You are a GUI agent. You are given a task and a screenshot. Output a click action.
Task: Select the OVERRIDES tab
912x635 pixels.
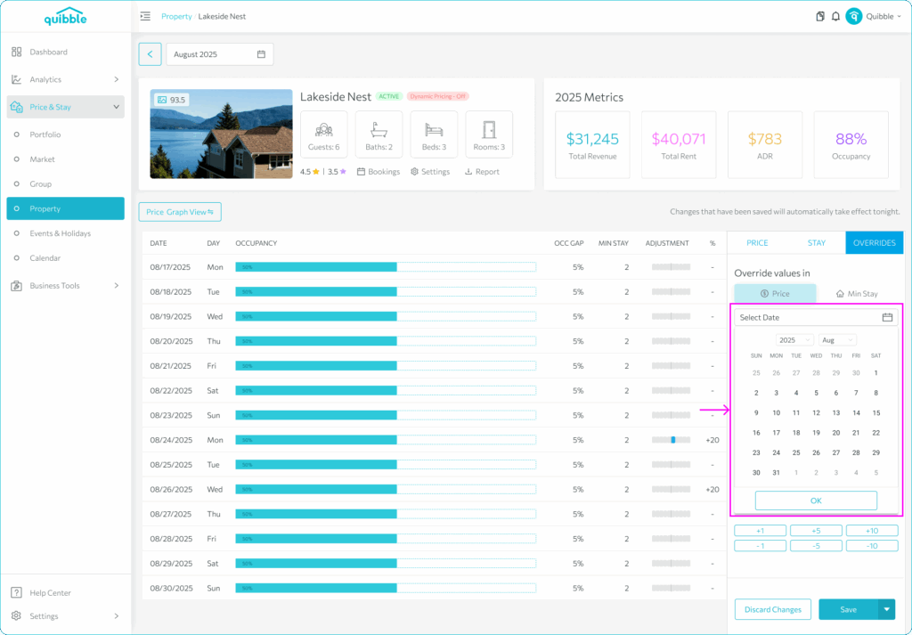[x=875, y=243]
